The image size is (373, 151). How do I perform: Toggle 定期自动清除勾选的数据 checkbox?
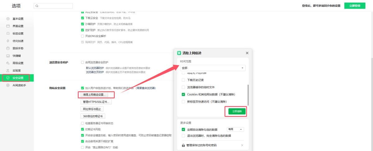(x=183, y=129)
